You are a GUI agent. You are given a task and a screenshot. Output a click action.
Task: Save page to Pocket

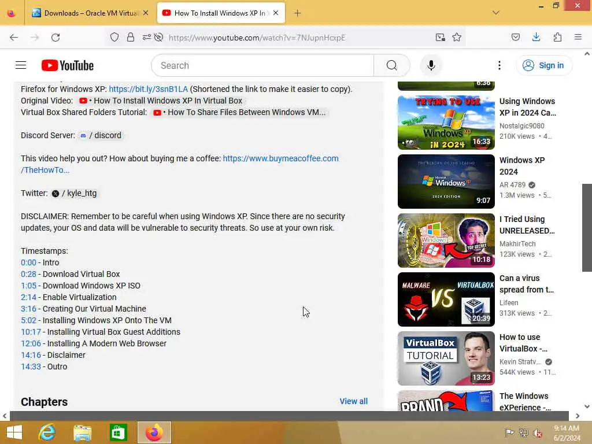516,37
